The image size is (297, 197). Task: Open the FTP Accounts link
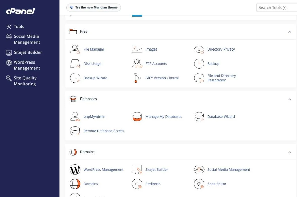(x=156, y=64)
